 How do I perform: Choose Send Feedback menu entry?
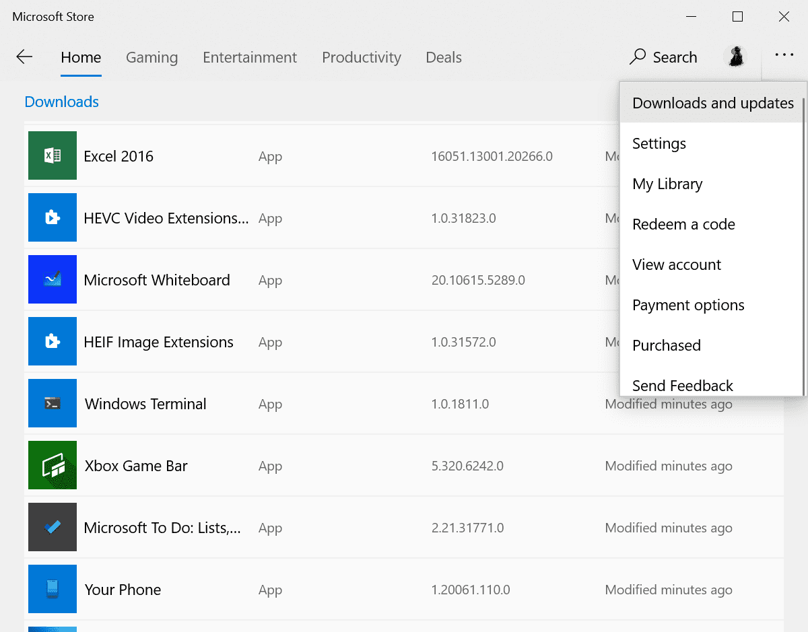[711, 382]
